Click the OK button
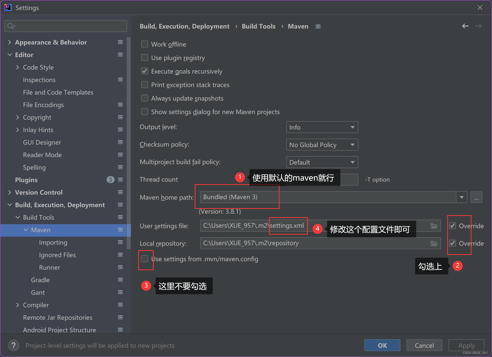492x357 pixels. [x=382, y=345]
